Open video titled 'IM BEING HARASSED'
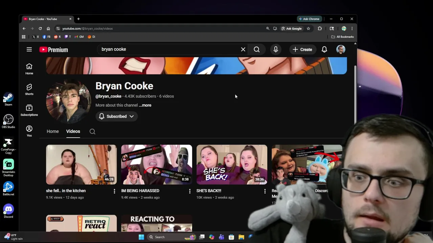Viewport: 433px width, 243px height. 140,191
